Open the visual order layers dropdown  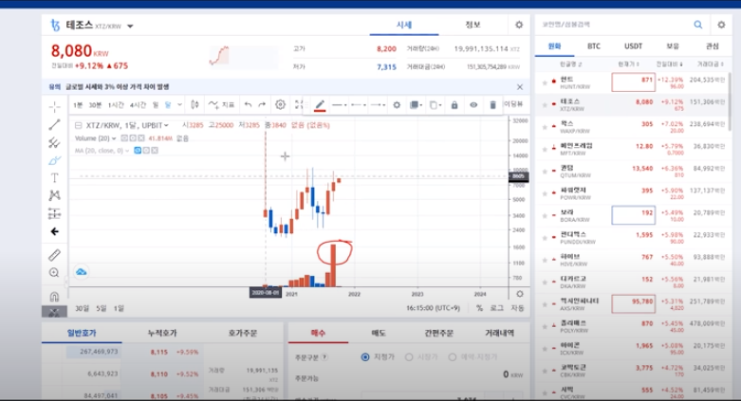416,105
